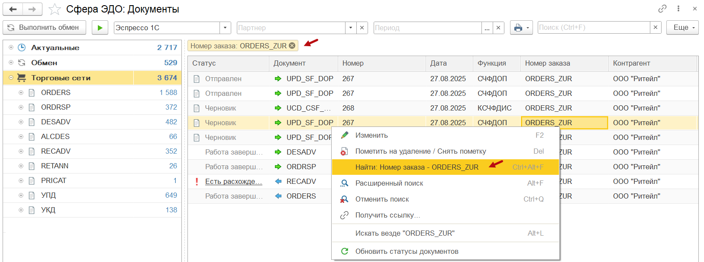Copy link chain icon in title bar

(x=662, y=9)
